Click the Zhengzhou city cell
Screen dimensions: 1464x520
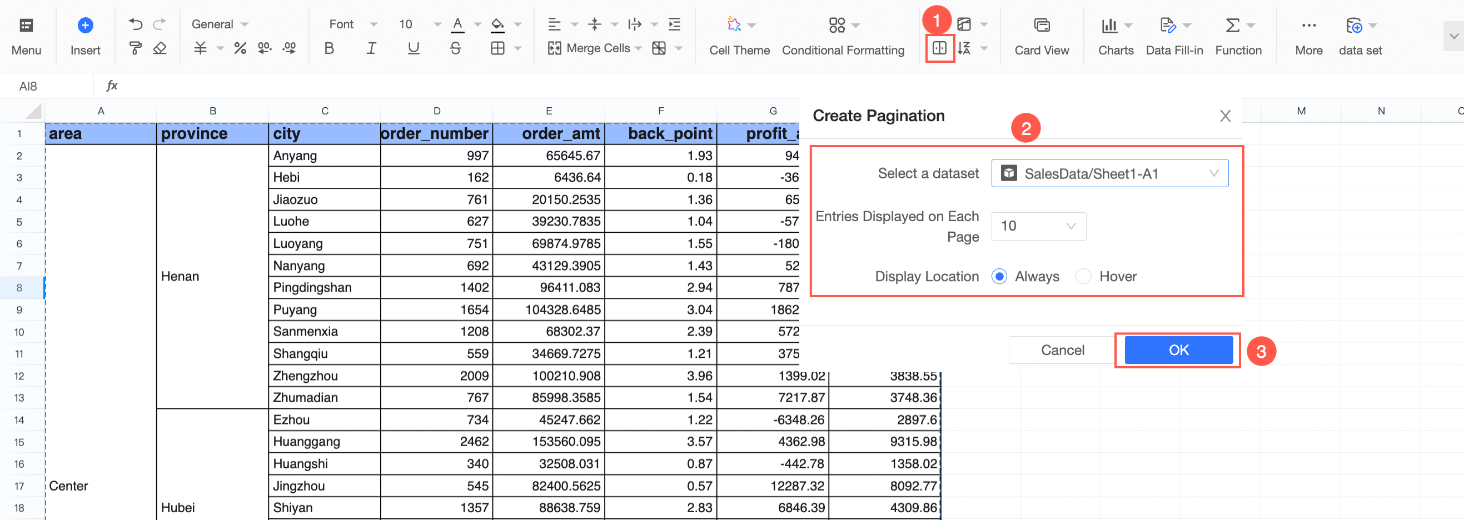(325, 376)
